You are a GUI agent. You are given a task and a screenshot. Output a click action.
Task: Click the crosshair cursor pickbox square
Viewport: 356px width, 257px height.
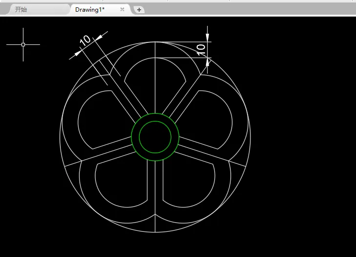[x=23, y=45]
